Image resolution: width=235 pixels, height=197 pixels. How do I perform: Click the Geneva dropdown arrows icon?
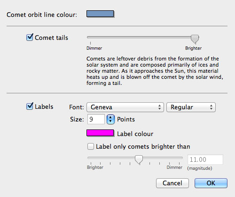click(159, 107)
